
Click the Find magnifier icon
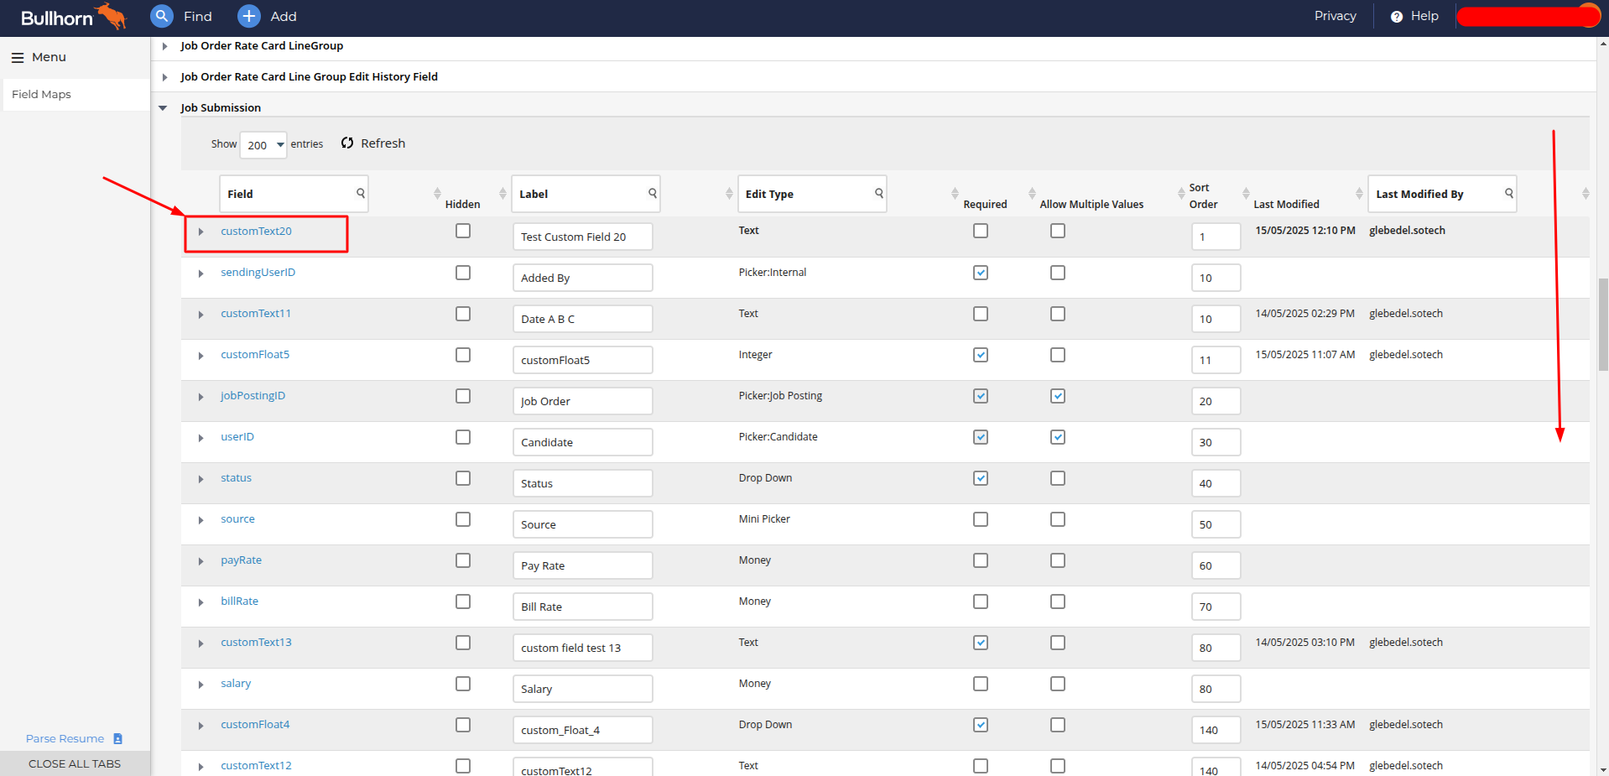162,16
